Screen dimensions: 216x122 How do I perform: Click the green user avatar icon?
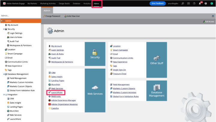(211, 3)
